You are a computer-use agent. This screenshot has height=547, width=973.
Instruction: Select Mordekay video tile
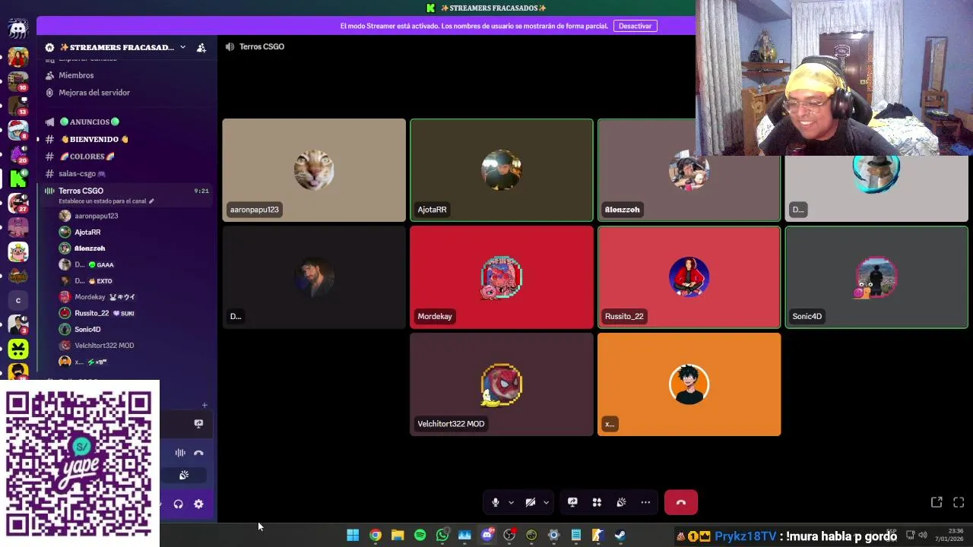click(x=502, y=277)
